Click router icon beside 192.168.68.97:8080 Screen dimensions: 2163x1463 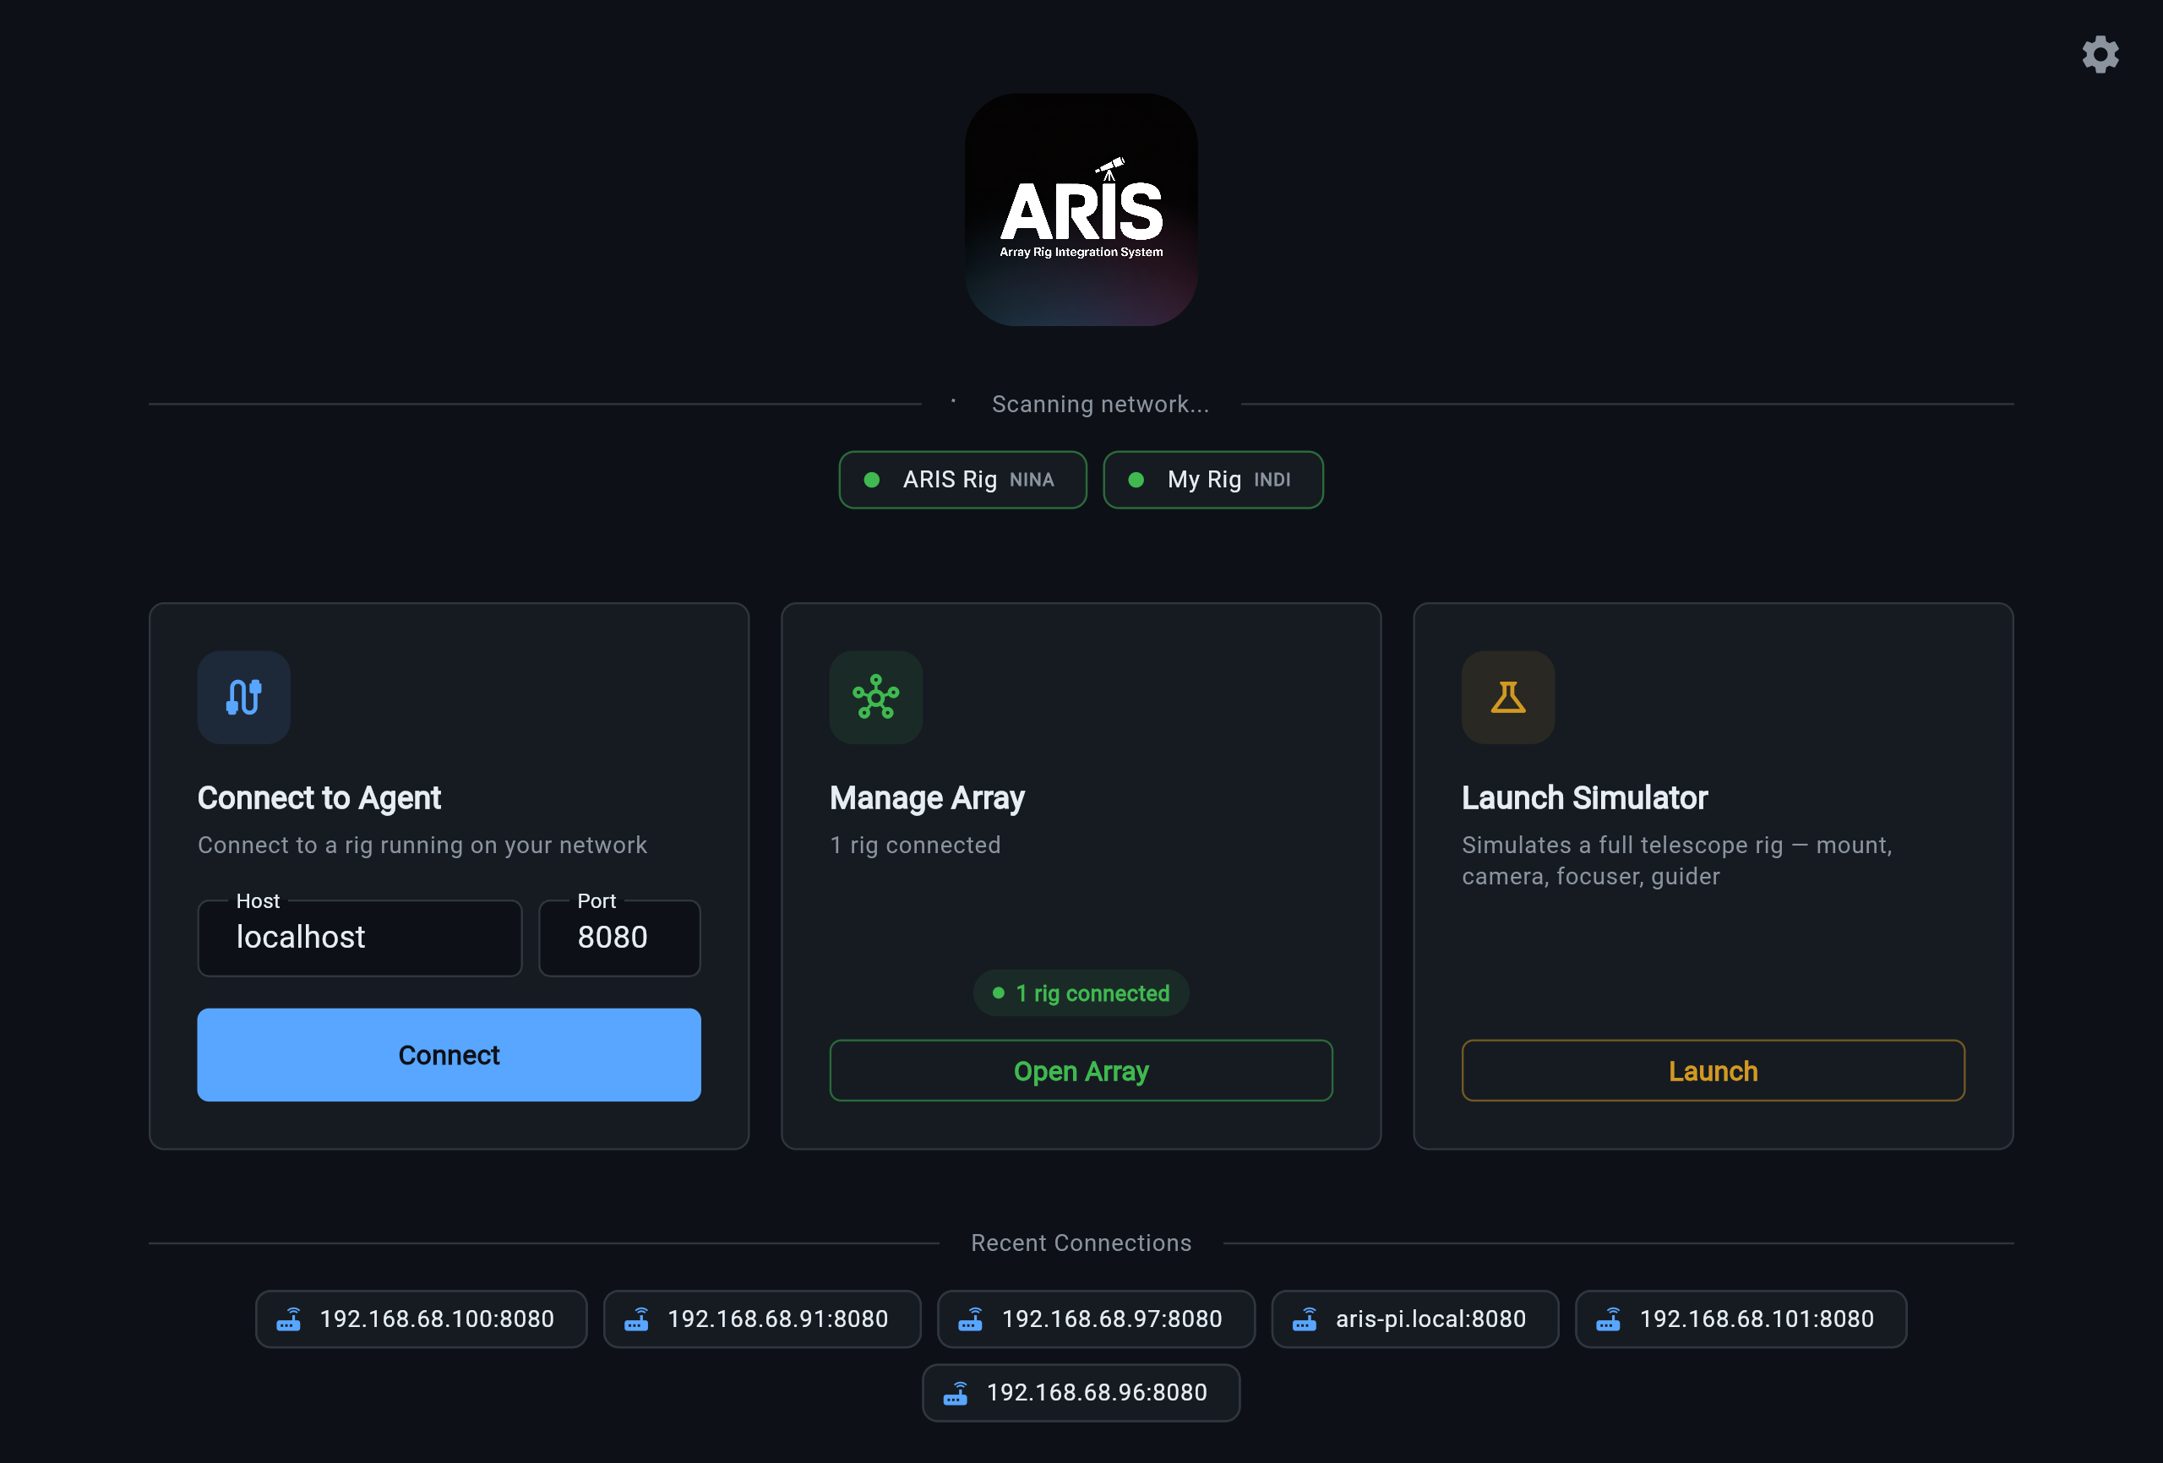(971, 1319)
